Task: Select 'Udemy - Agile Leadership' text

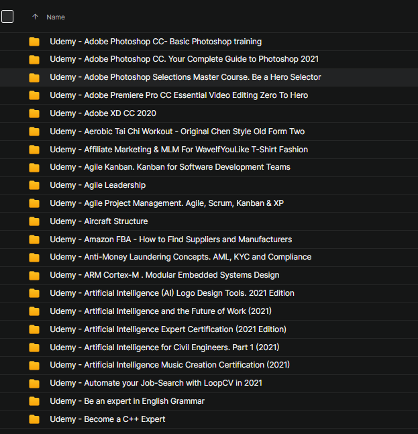Action: (x=98, y=185)
